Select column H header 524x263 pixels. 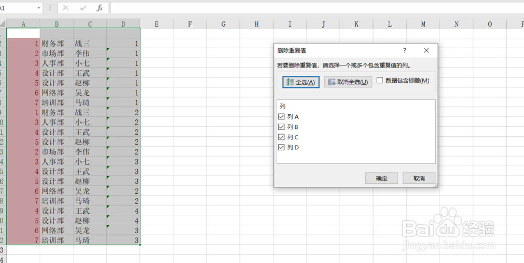tap(256, 24)
